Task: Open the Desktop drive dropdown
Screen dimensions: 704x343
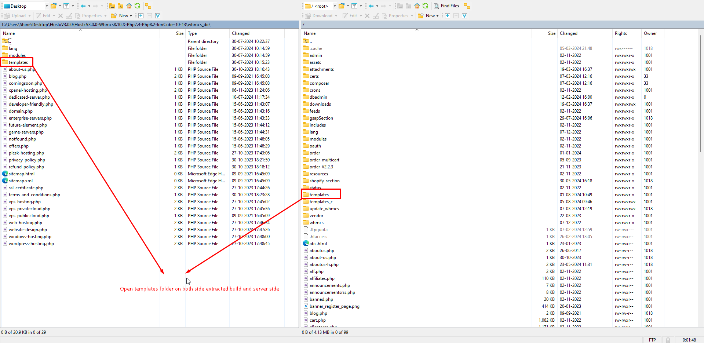Action: pos(47,6)
